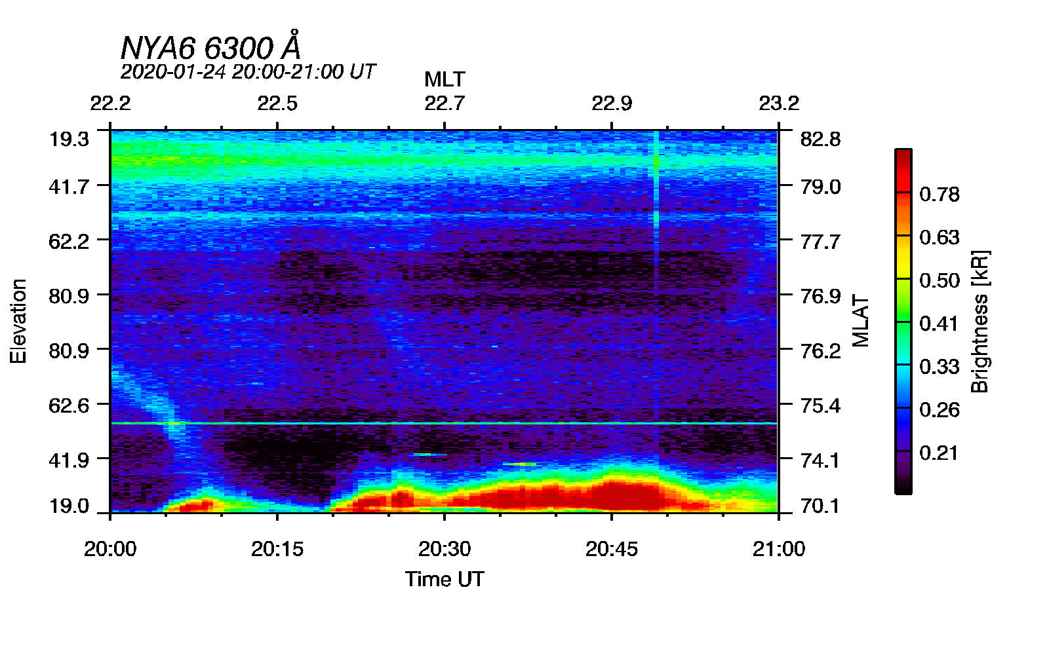Click the elevation tick 62.2
Viewport: 1049px width, 655px height.
69,241
